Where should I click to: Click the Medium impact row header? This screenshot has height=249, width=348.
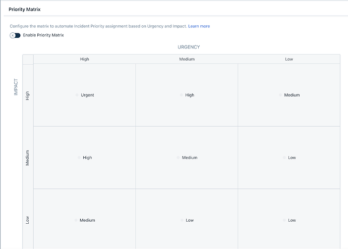28,158
